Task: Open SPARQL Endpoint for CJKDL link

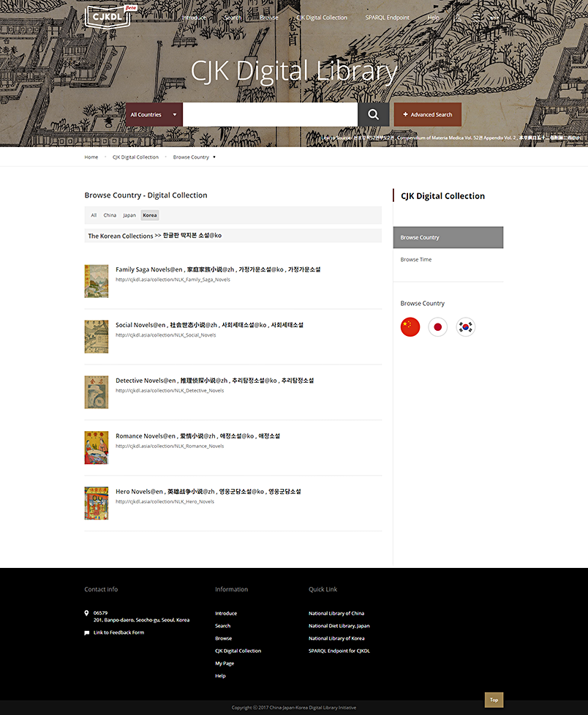Action: (339, 651)
